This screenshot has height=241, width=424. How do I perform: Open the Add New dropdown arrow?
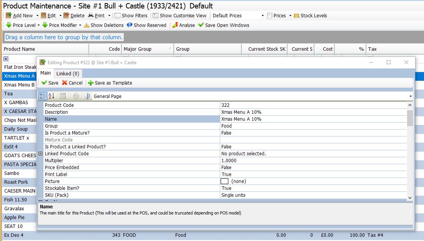(37, 16)
